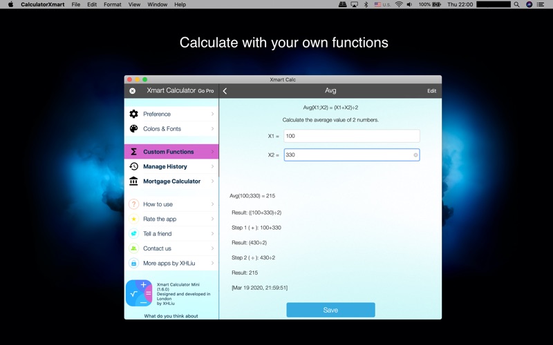553x345 pixels.
Task: Click the Step 1 ( + ): 100+330 line
Action: tap(256, 228)
